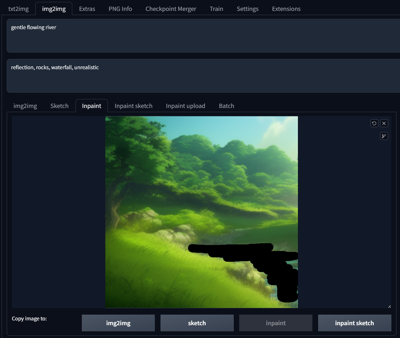The height and width of the screenshot is (338, 400).
Task: Remove the inpaint image with the X icon
Action: 384,123
